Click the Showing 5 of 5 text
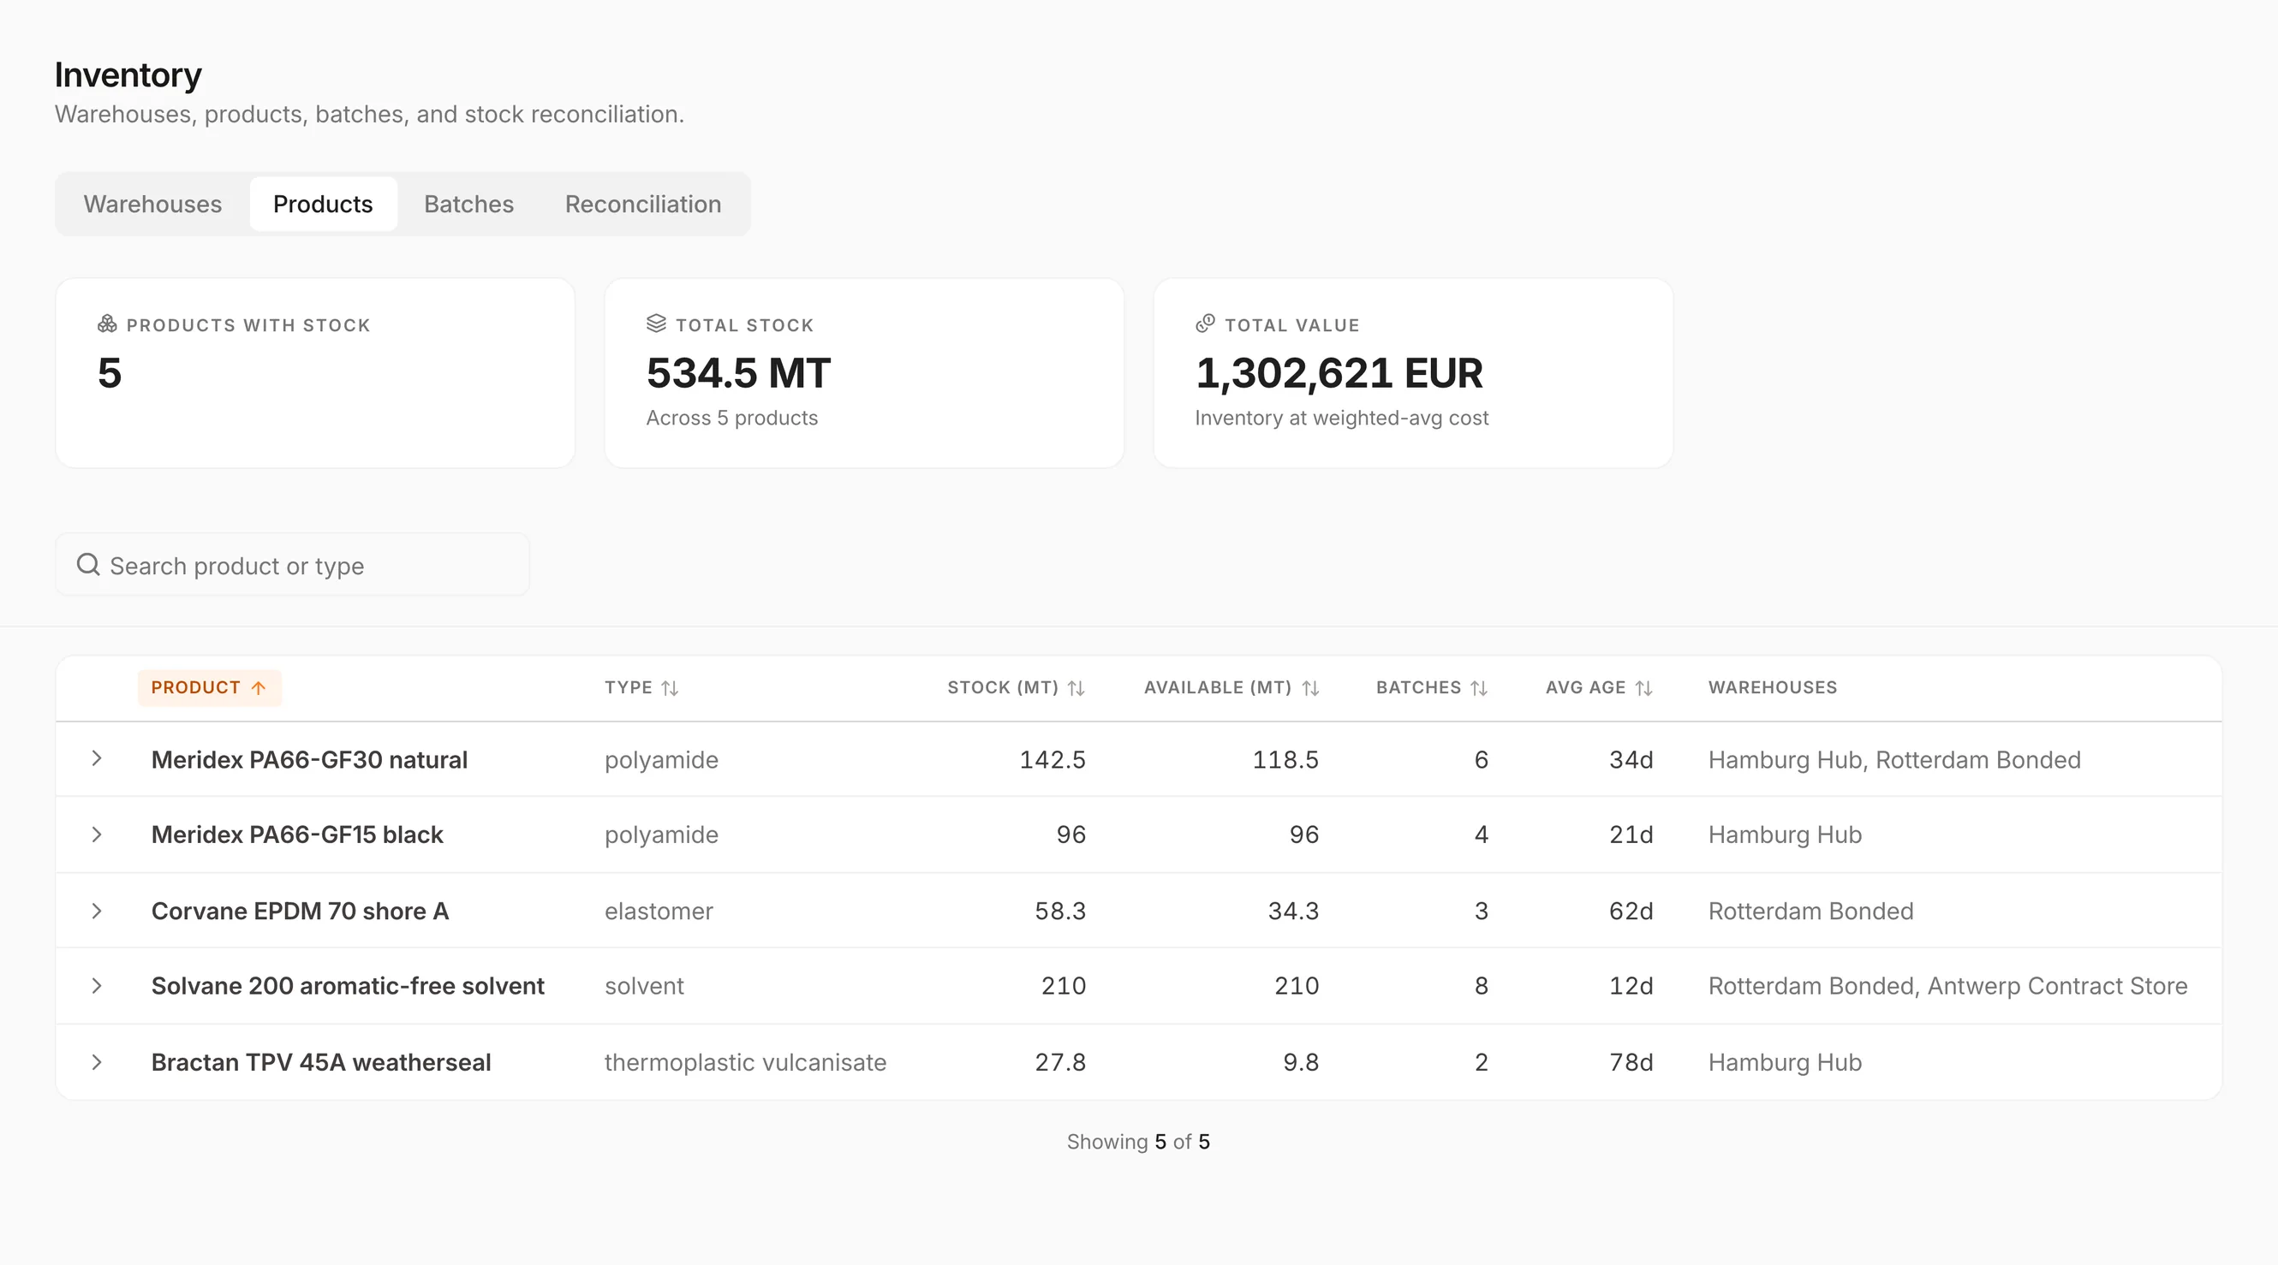Viewport: 2278px width, 1265px height. 1138,1142
